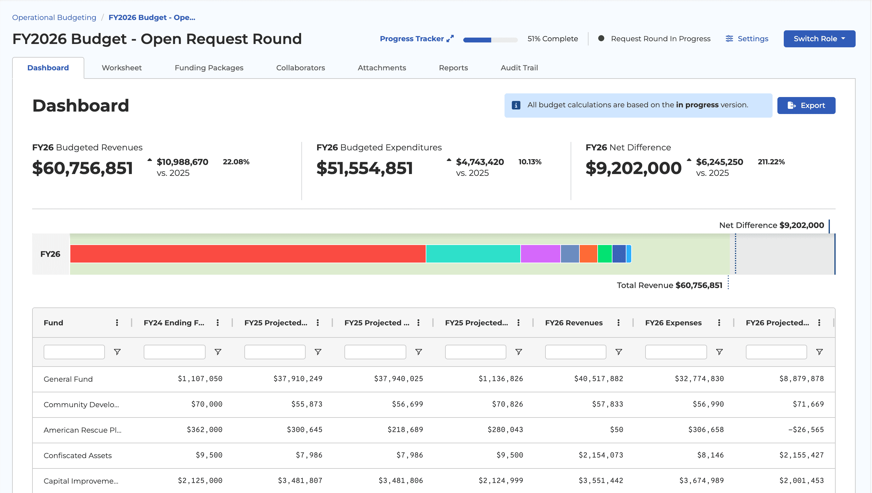Open the FY26 Revenues column kebab menu

pos(619,323)
